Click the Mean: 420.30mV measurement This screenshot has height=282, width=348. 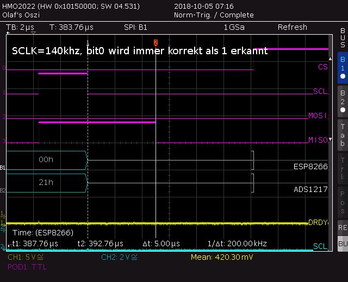(x=222, y=257)
